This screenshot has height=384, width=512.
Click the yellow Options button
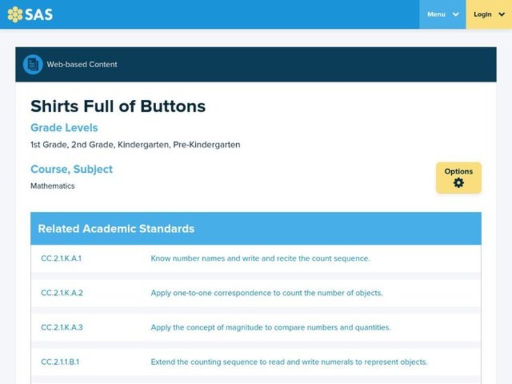pyautogui.click(x=458, y=177)
